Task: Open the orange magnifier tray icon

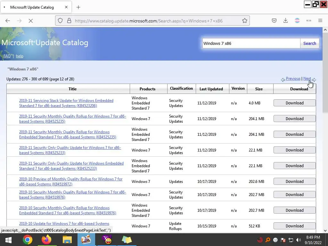Action: 267,240
